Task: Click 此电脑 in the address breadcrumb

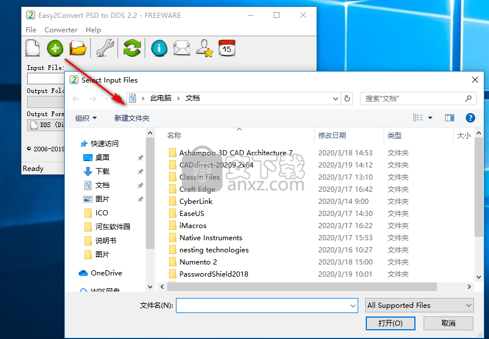Action: point(161,98)
